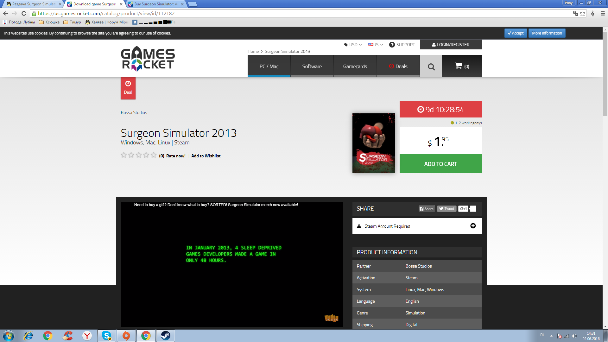Click the address bar URL
The width and height of the screenshot is (608, 342).
tap(106, 13)
